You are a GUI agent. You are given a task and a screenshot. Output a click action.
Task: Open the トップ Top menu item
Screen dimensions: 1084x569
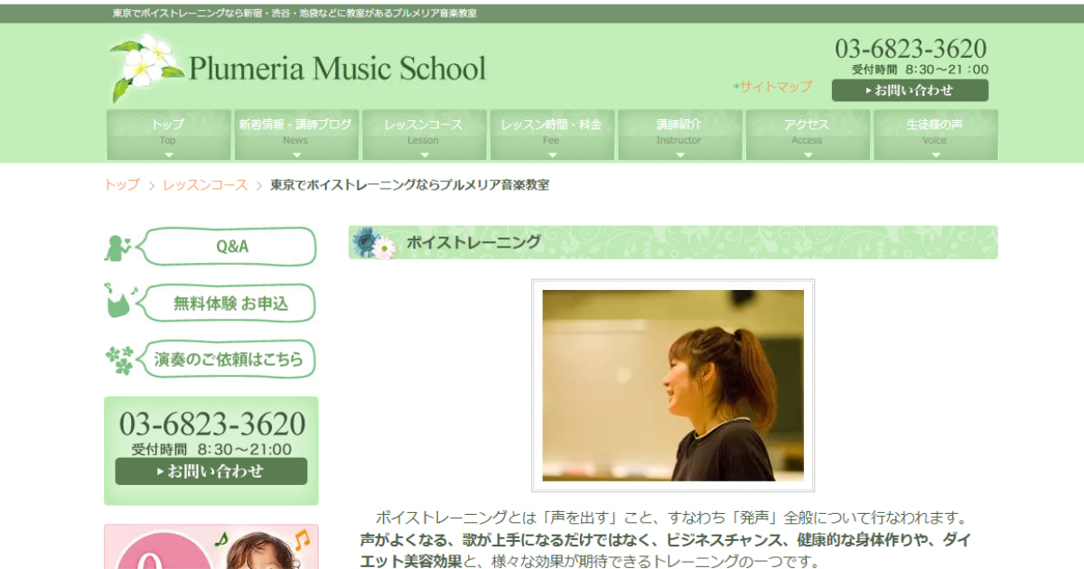point(168,135)
